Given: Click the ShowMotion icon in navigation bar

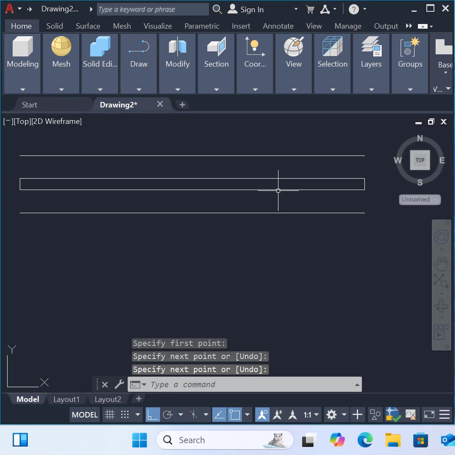Looking at the screenshot, I should (x=441, y=332).
